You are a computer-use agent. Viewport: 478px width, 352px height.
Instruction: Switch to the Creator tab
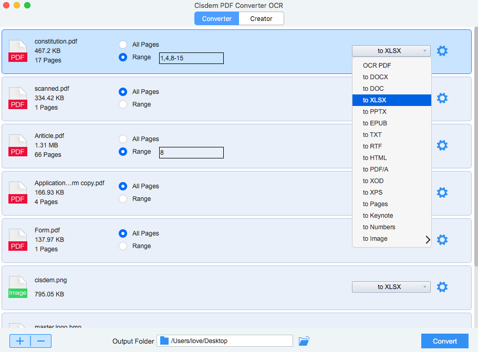[261, 19]
